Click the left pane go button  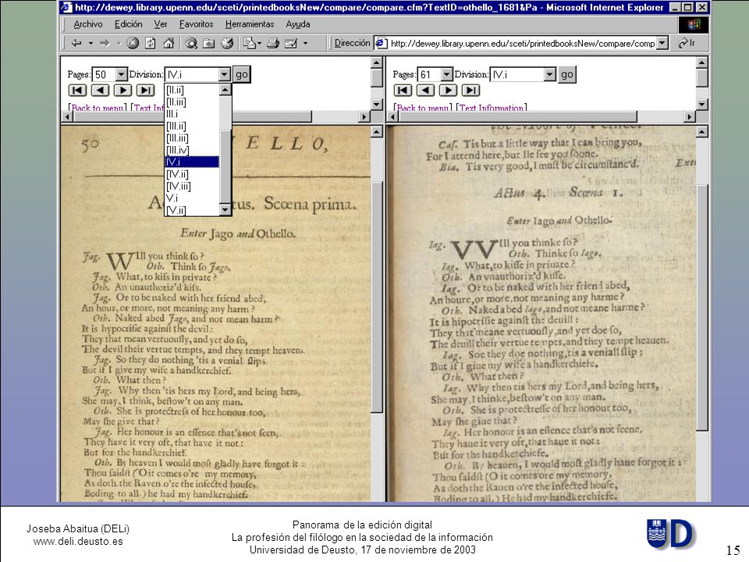pyautogui.click(x=242, y=75)
